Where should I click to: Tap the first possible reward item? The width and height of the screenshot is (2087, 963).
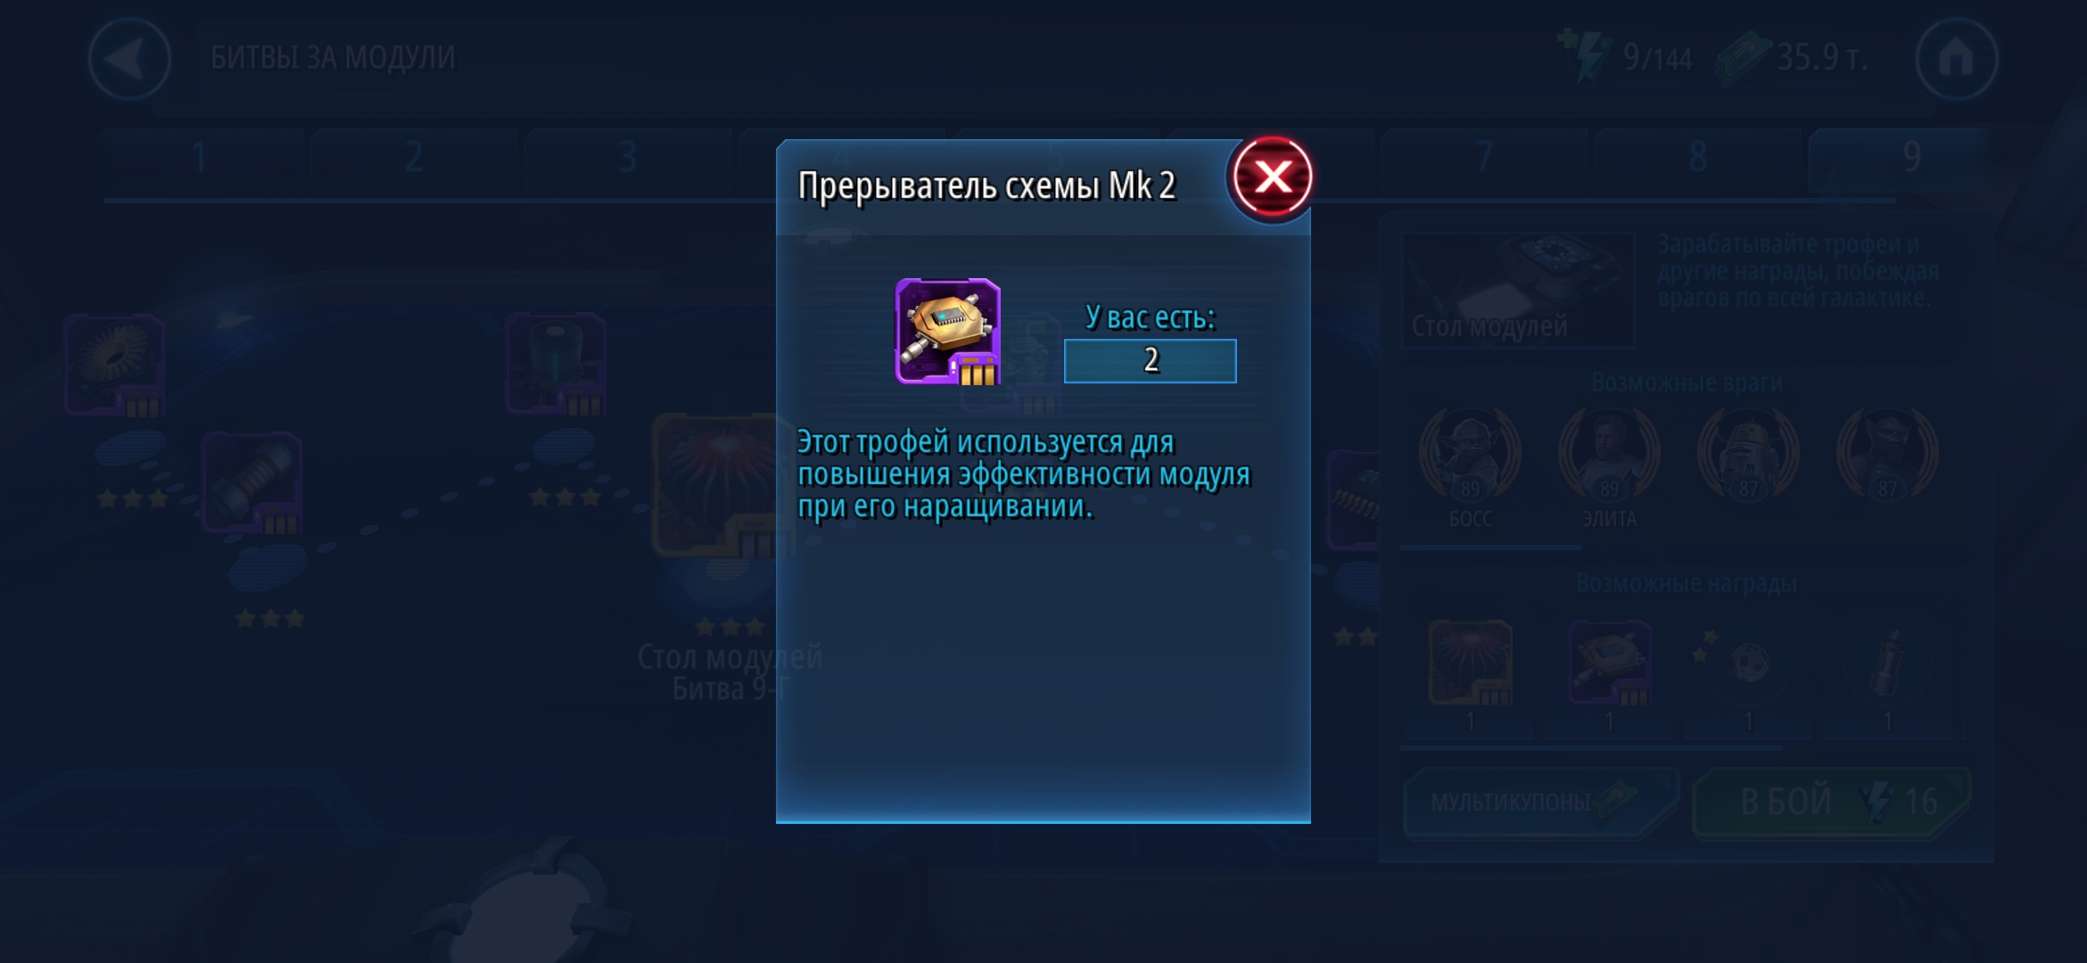tap(1470, 664)
